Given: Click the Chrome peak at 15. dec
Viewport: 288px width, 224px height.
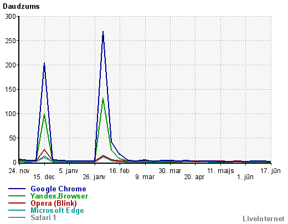Looking at the screenshot, I should [44, 63].
